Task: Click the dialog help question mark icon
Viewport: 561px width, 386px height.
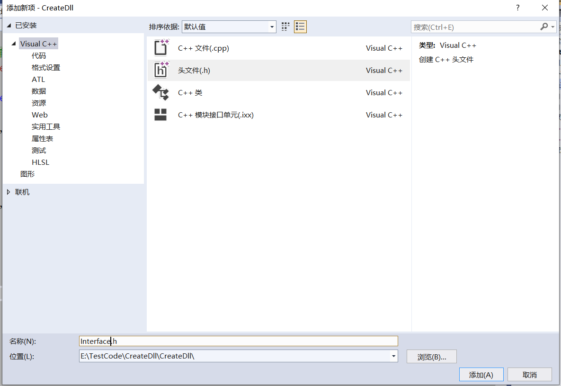Action: tap(517, 8)
